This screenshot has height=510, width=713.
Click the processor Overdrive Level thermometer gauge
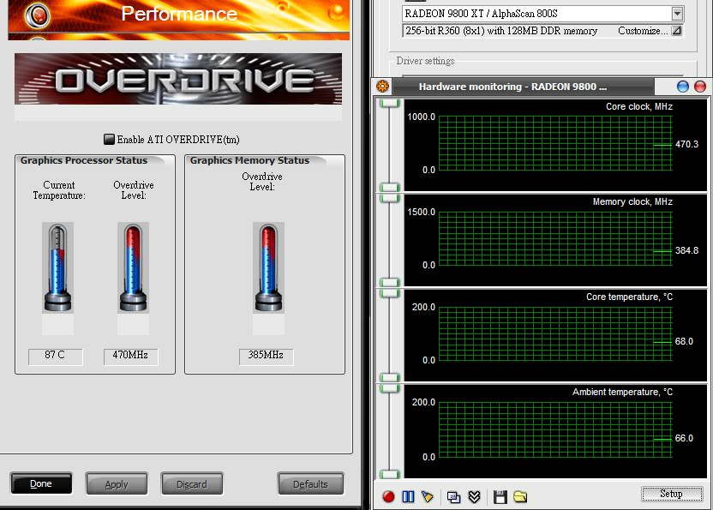point(133,267)
